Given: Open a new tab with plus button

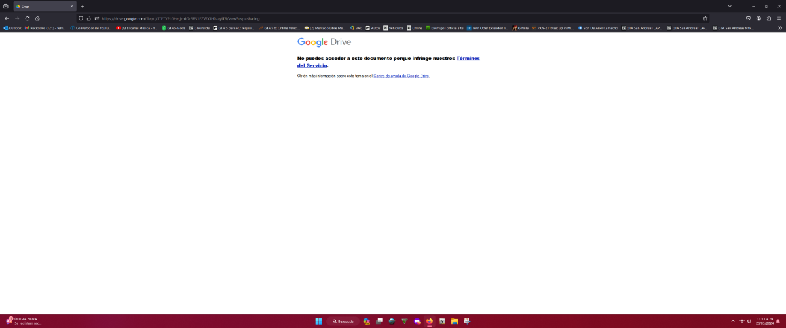Looking at the screenshot, I should click(x=83, y=6).
